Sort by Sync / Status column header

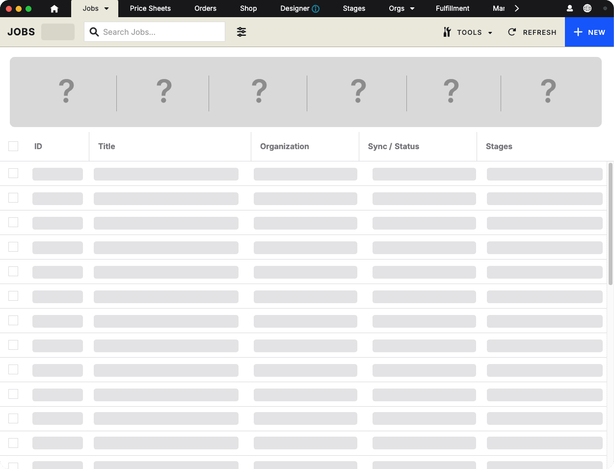394,146
